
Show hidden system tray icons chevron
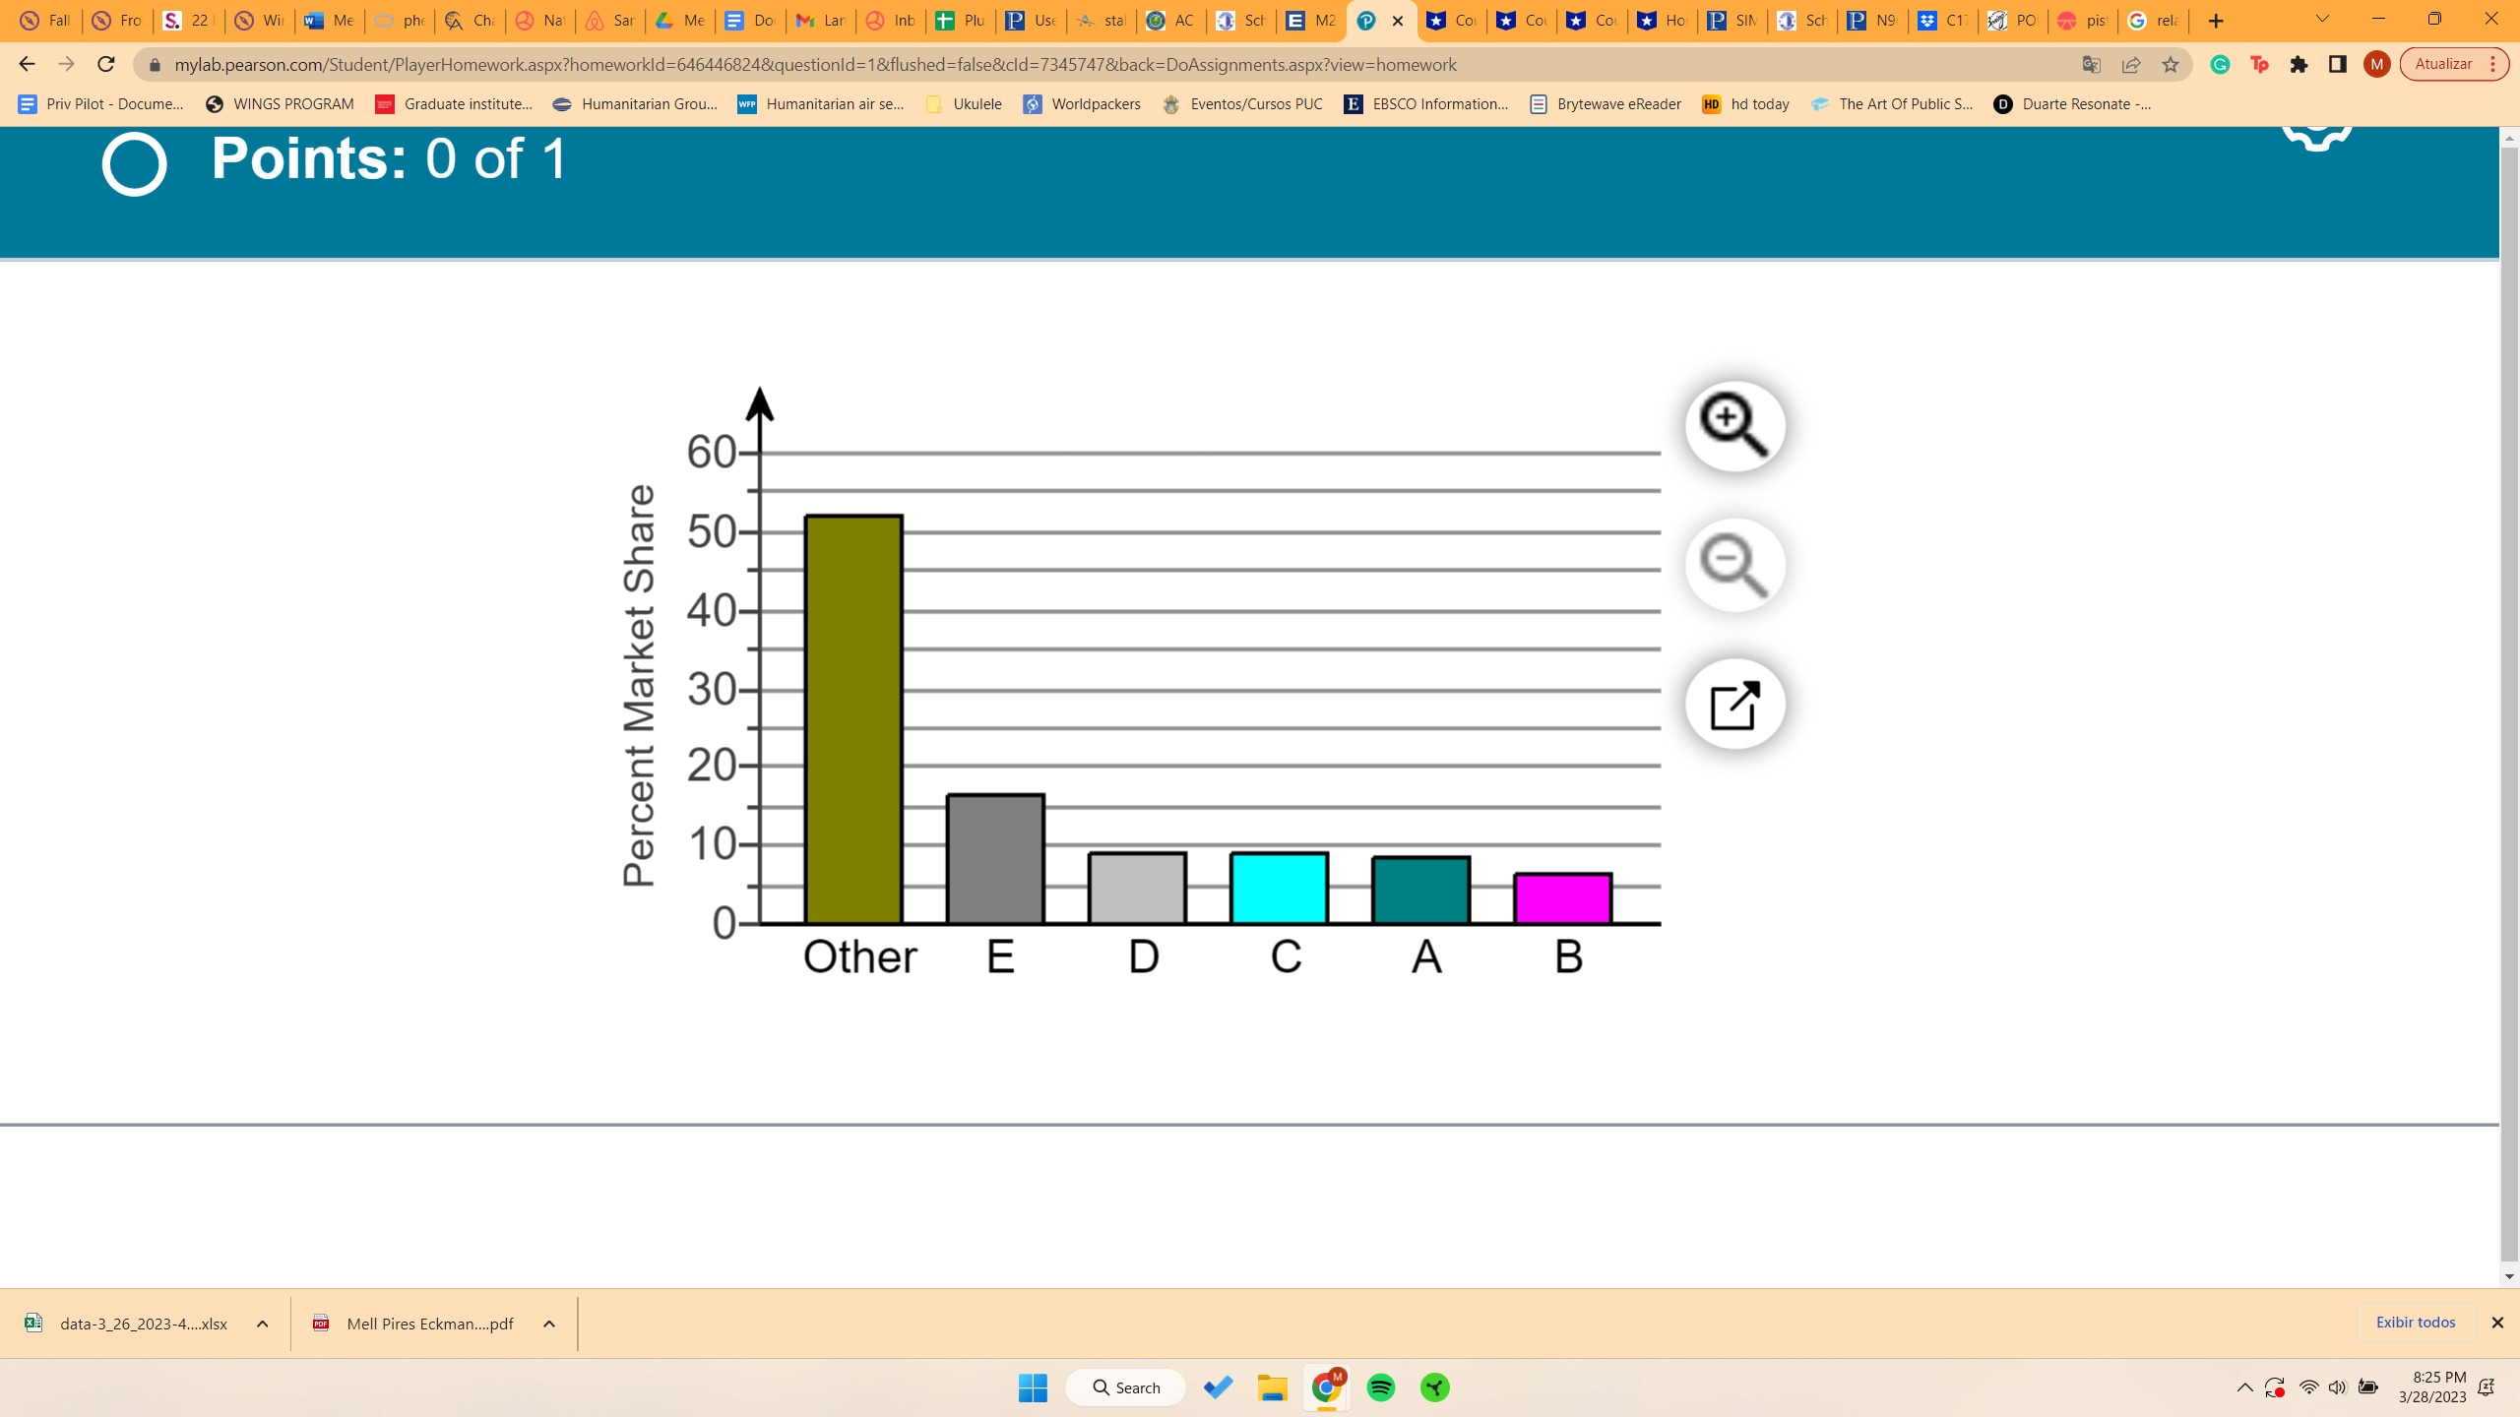(x=2244, y=1387)
